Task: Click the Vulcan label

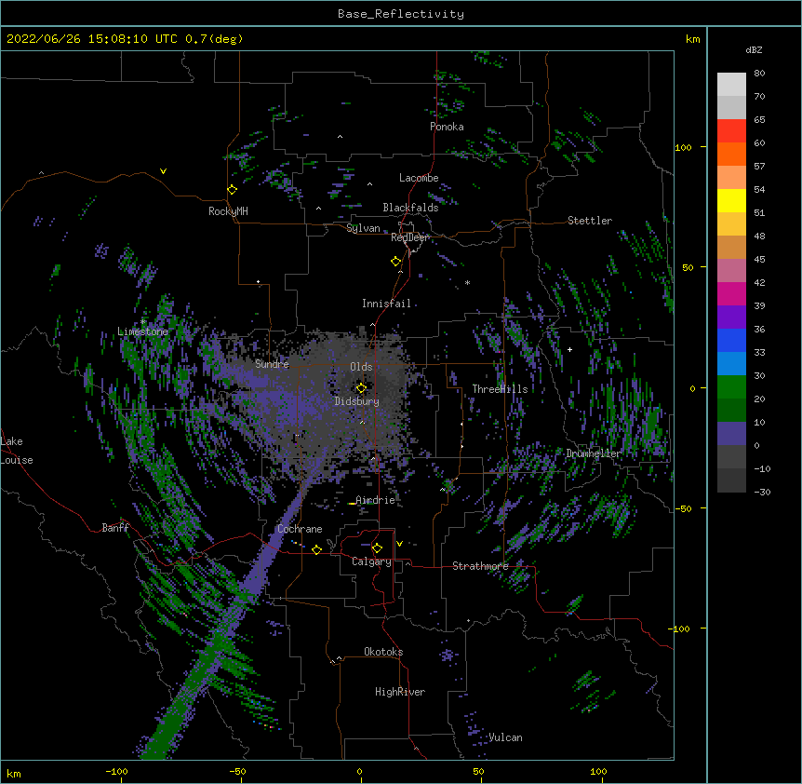Action: pos(505,737)
